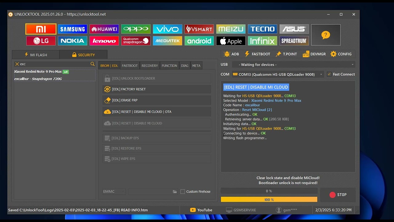Screen dimensions: 394x222
Task: Open the EMMC storage type dropdown
Action: coord(114,191)
